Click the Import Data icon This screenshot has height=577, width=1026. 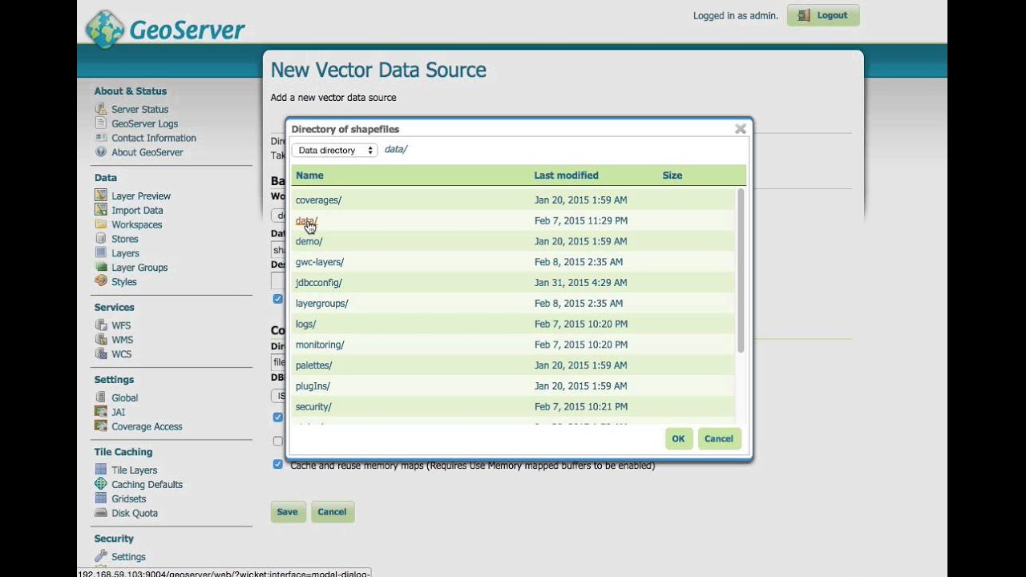(x=101, y=210)
